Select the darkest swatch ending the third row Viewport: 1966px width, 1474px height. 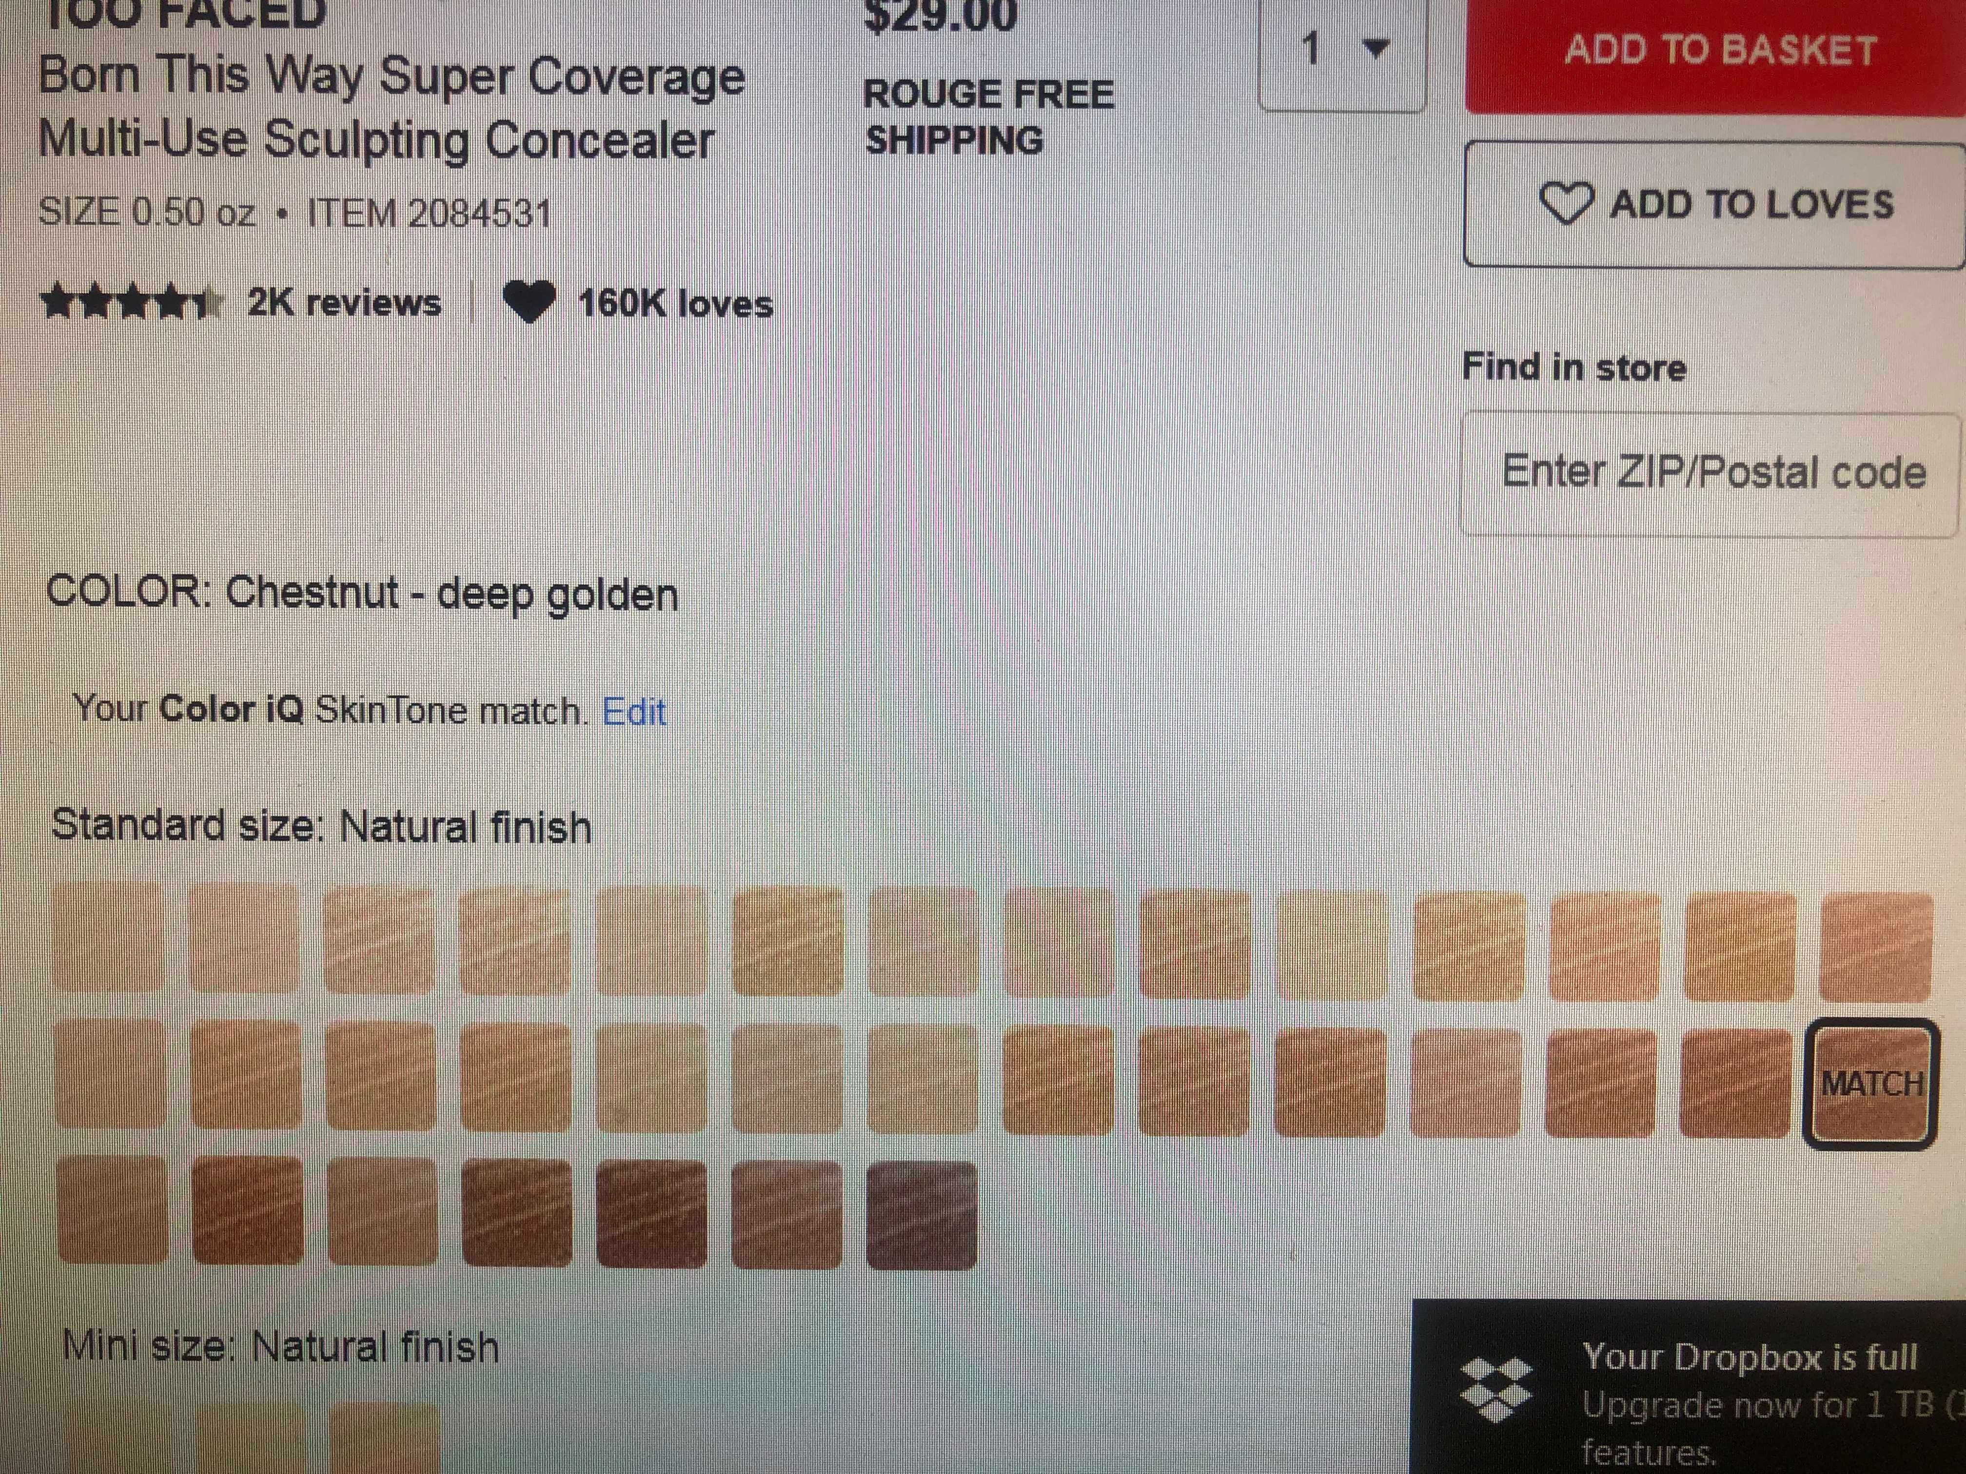tap(922, 1215)
